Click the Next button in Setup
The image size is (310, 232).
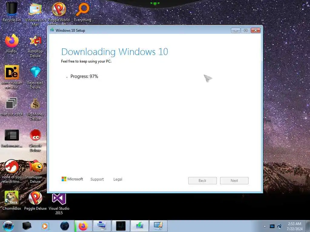pyautogui.click(x=234, y=181)
